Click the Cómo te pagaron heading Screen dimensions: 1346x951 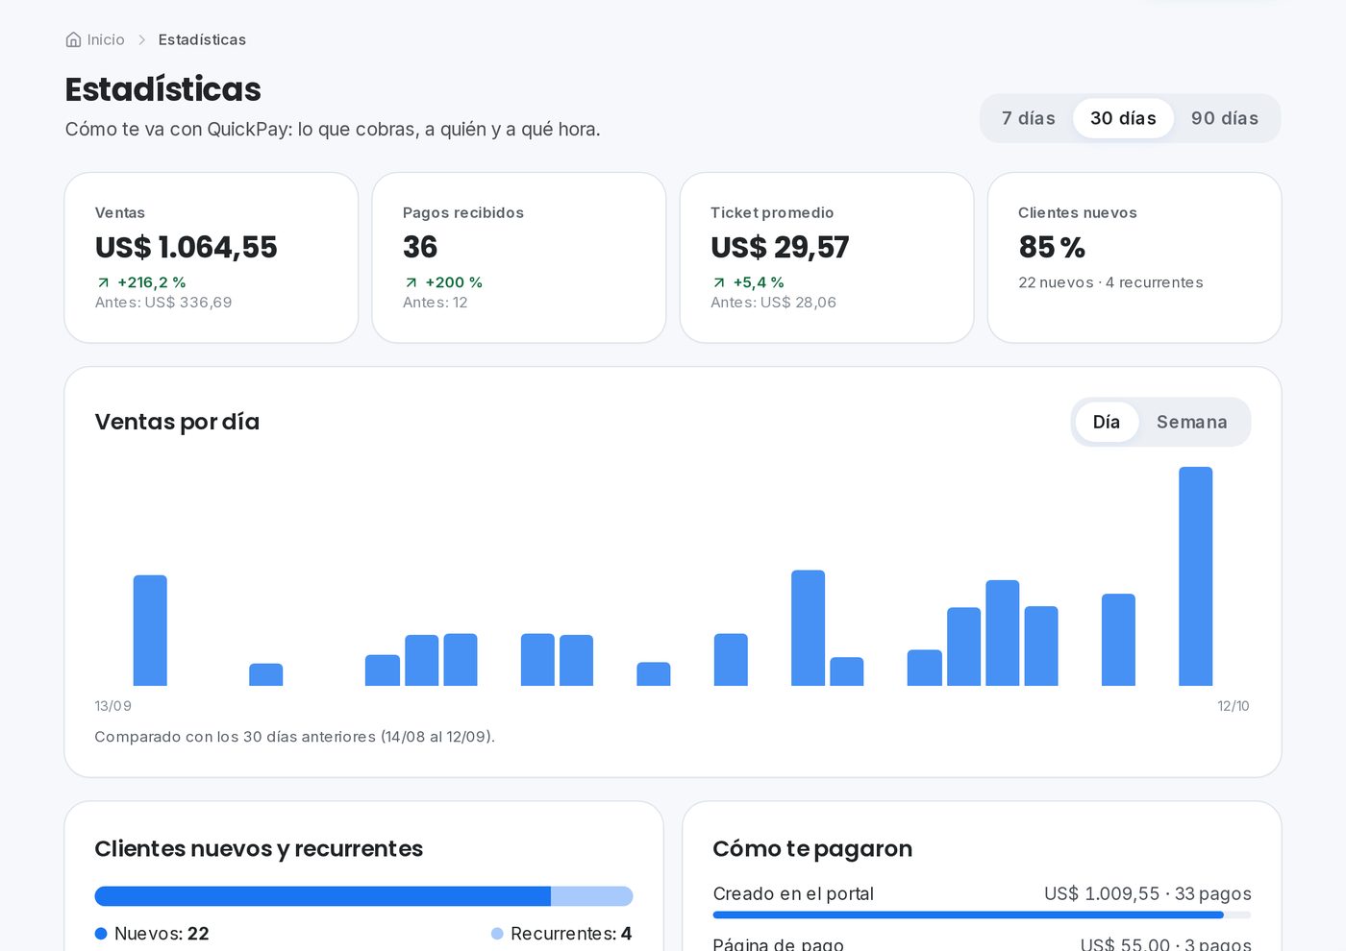pos(812,849)
